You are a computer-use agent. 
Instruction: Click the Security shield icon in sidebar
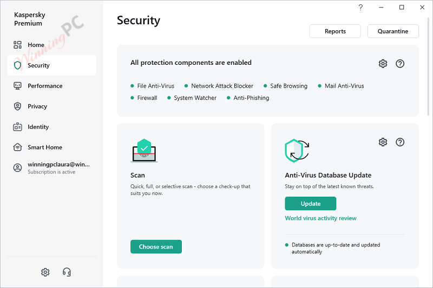tap(17, 65)
